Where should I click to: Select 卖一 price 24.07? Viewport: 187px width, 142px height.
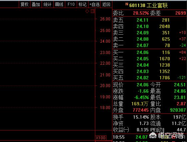(143, 45)
